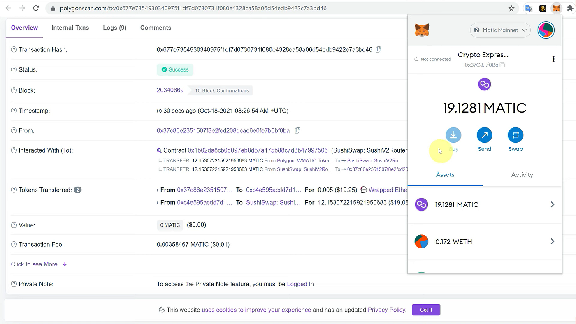
Task: Open the account options three-dot menu
Action: [553, 59]
